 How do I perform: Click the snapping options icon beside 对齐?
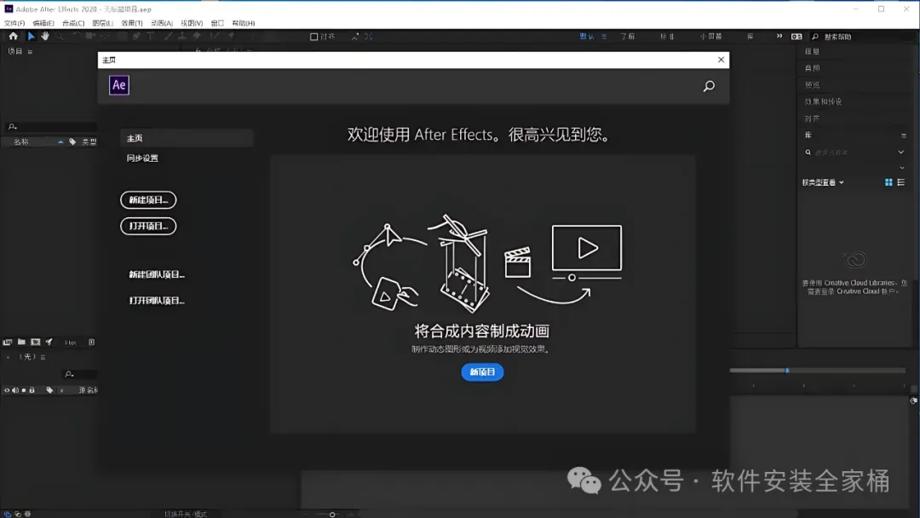pos(355,37)
